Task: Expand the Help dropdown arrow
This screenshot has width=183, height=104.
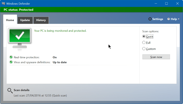Action: [179, 19]
